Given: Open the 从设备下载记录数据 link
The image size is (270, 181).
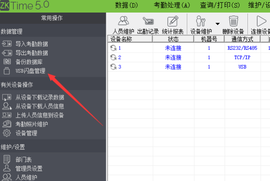Looking at the screenshot, I should (x=40, y=97).
